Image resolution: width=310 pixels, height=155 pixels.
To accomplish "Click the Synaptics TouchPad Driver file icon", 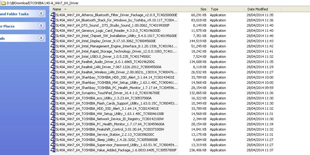I will pyautogui.click(x=53, y=93).
